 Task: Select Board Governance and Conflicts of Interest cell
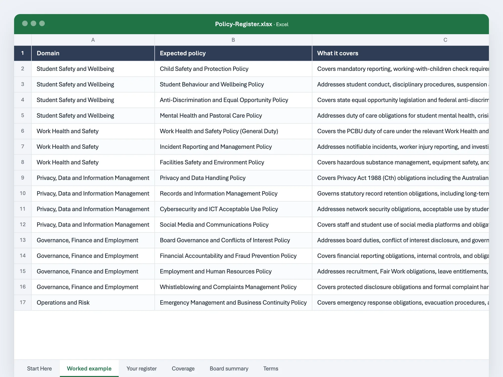click(x=233, y=240)
